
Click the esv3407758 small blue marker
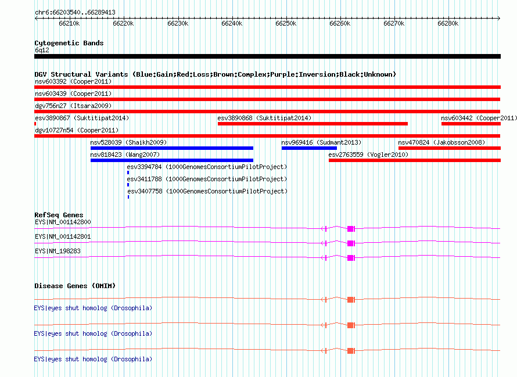128,197
